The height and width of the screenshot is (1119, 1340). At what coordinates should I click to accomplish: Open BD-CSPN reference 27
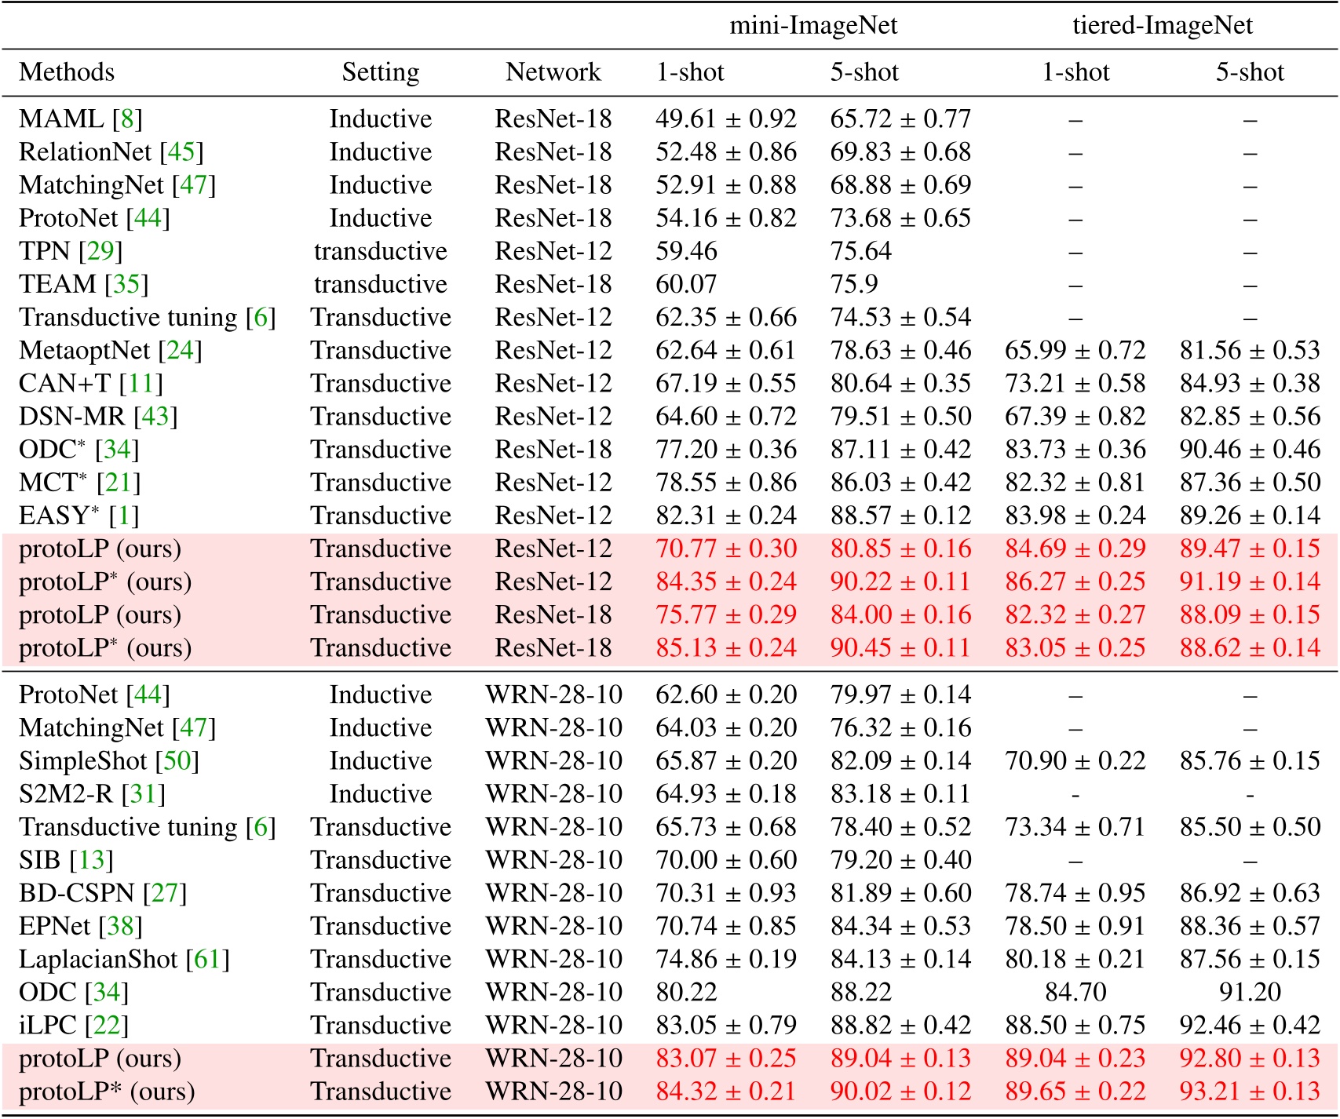165,893
